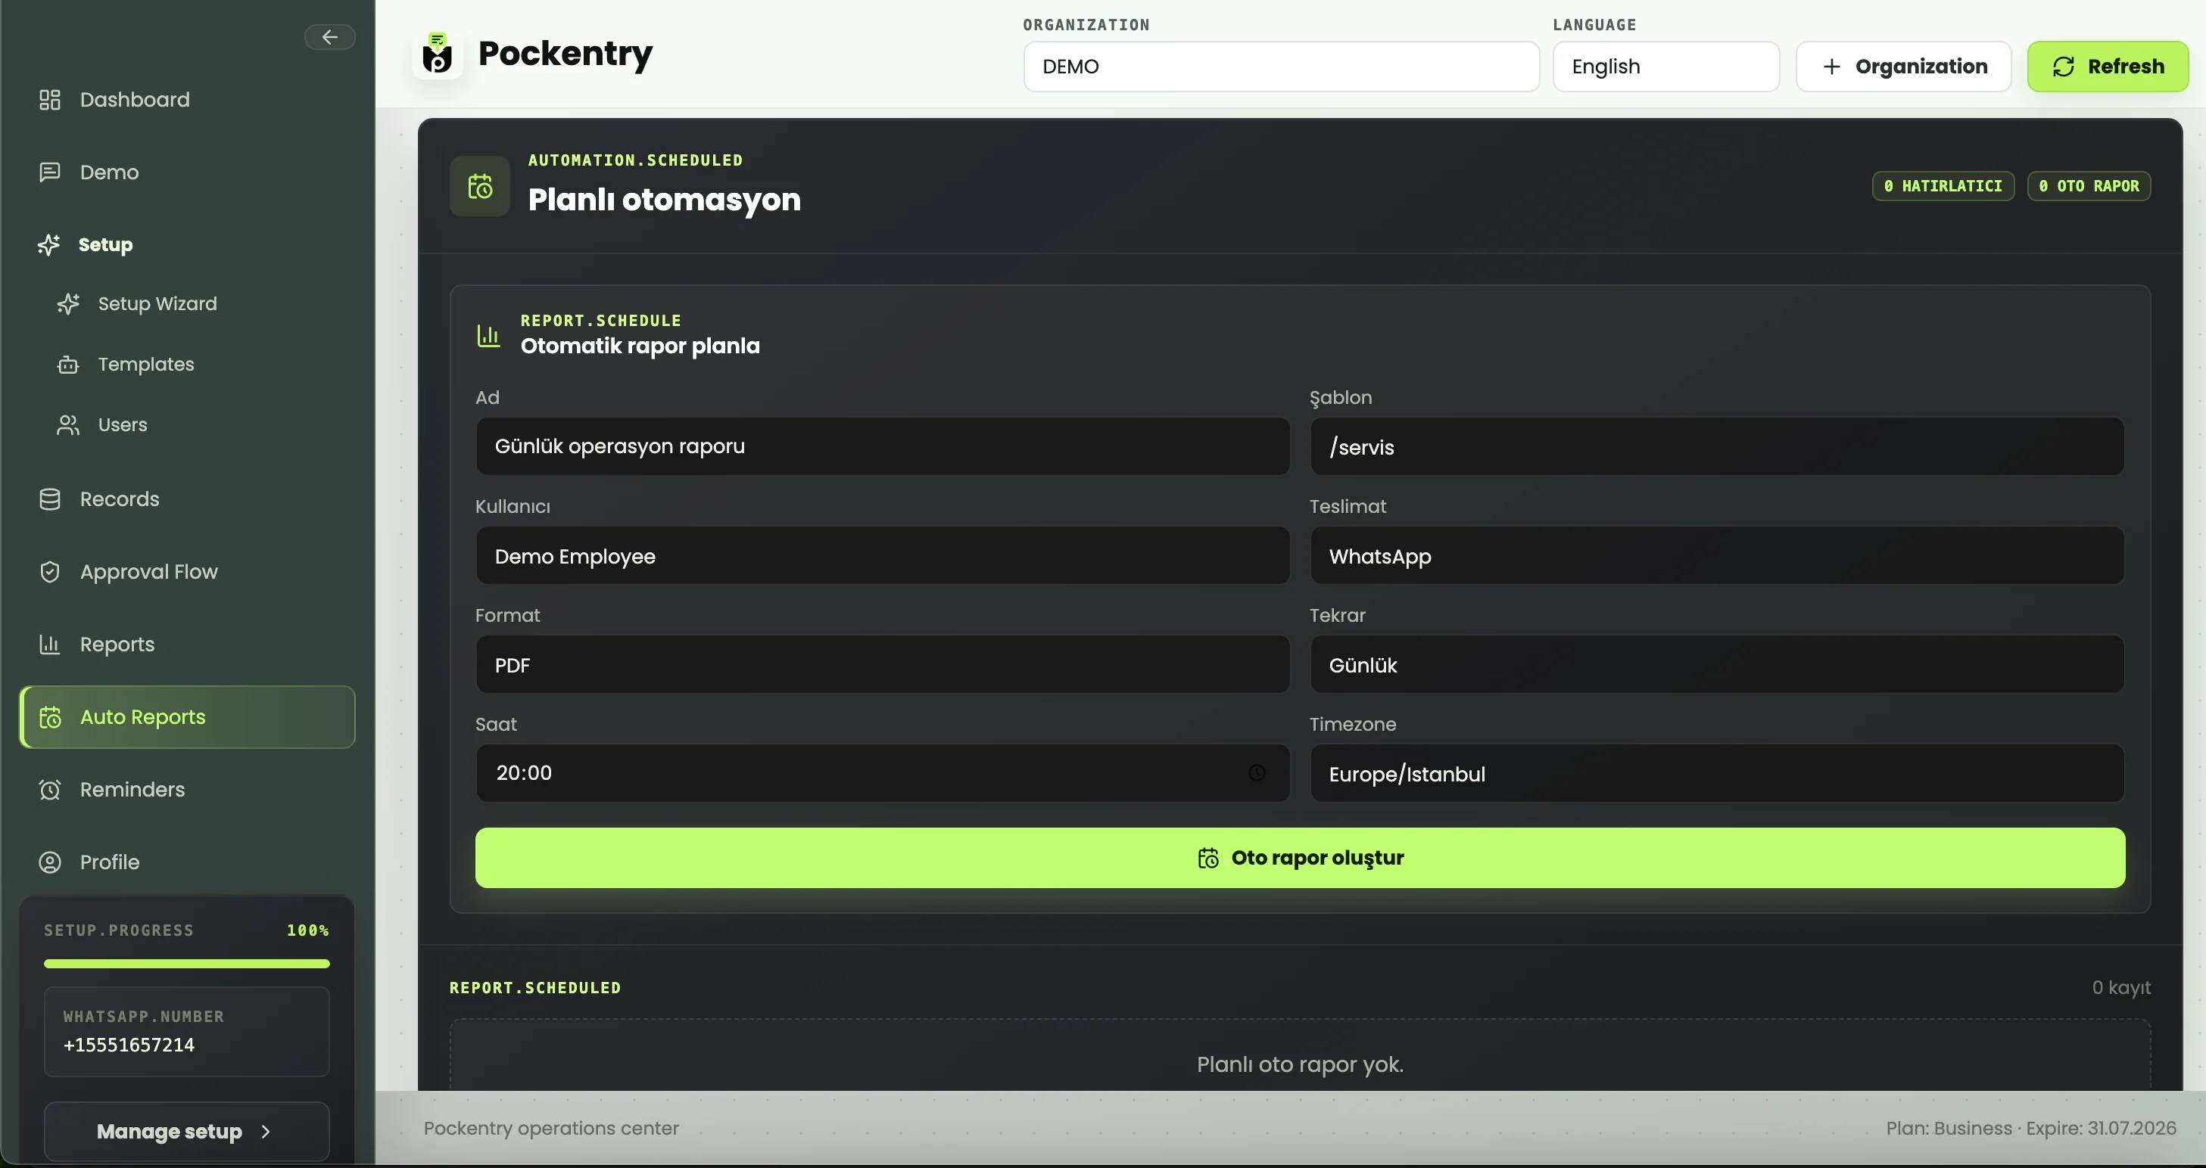This screenshot has height=1168, width=2206.
Task: Click the Templates robot icon
Action: (x=68, y=365)
